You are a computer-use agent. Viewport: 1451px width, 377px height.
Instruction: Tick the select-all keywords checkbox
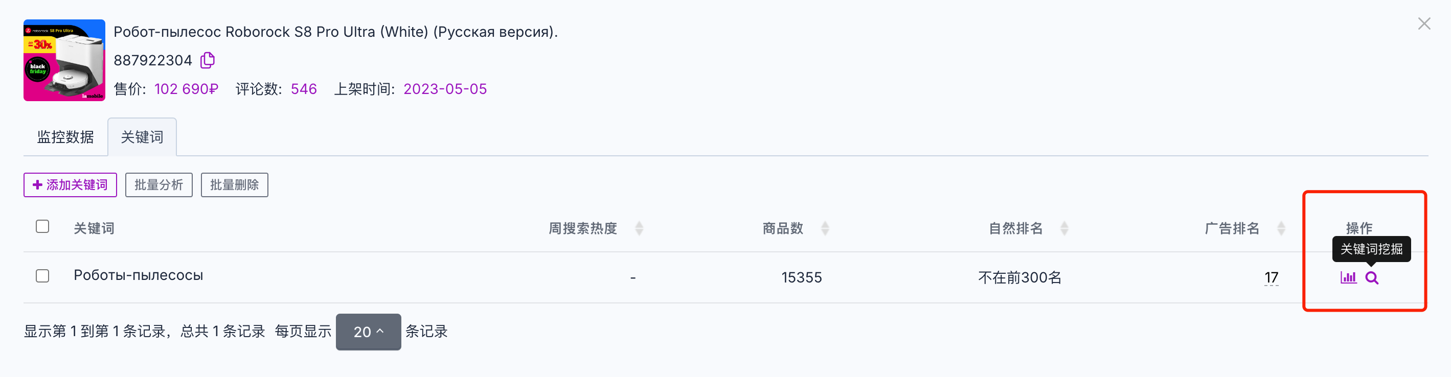(x=42, y=226)
